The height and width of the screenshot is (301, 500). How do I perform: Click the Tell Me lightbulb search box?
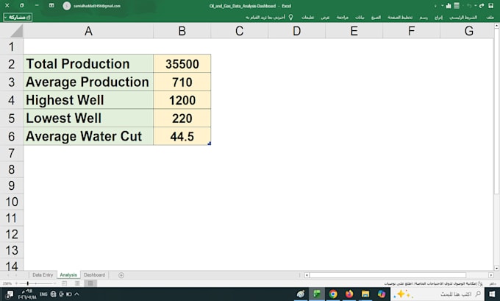269,17
